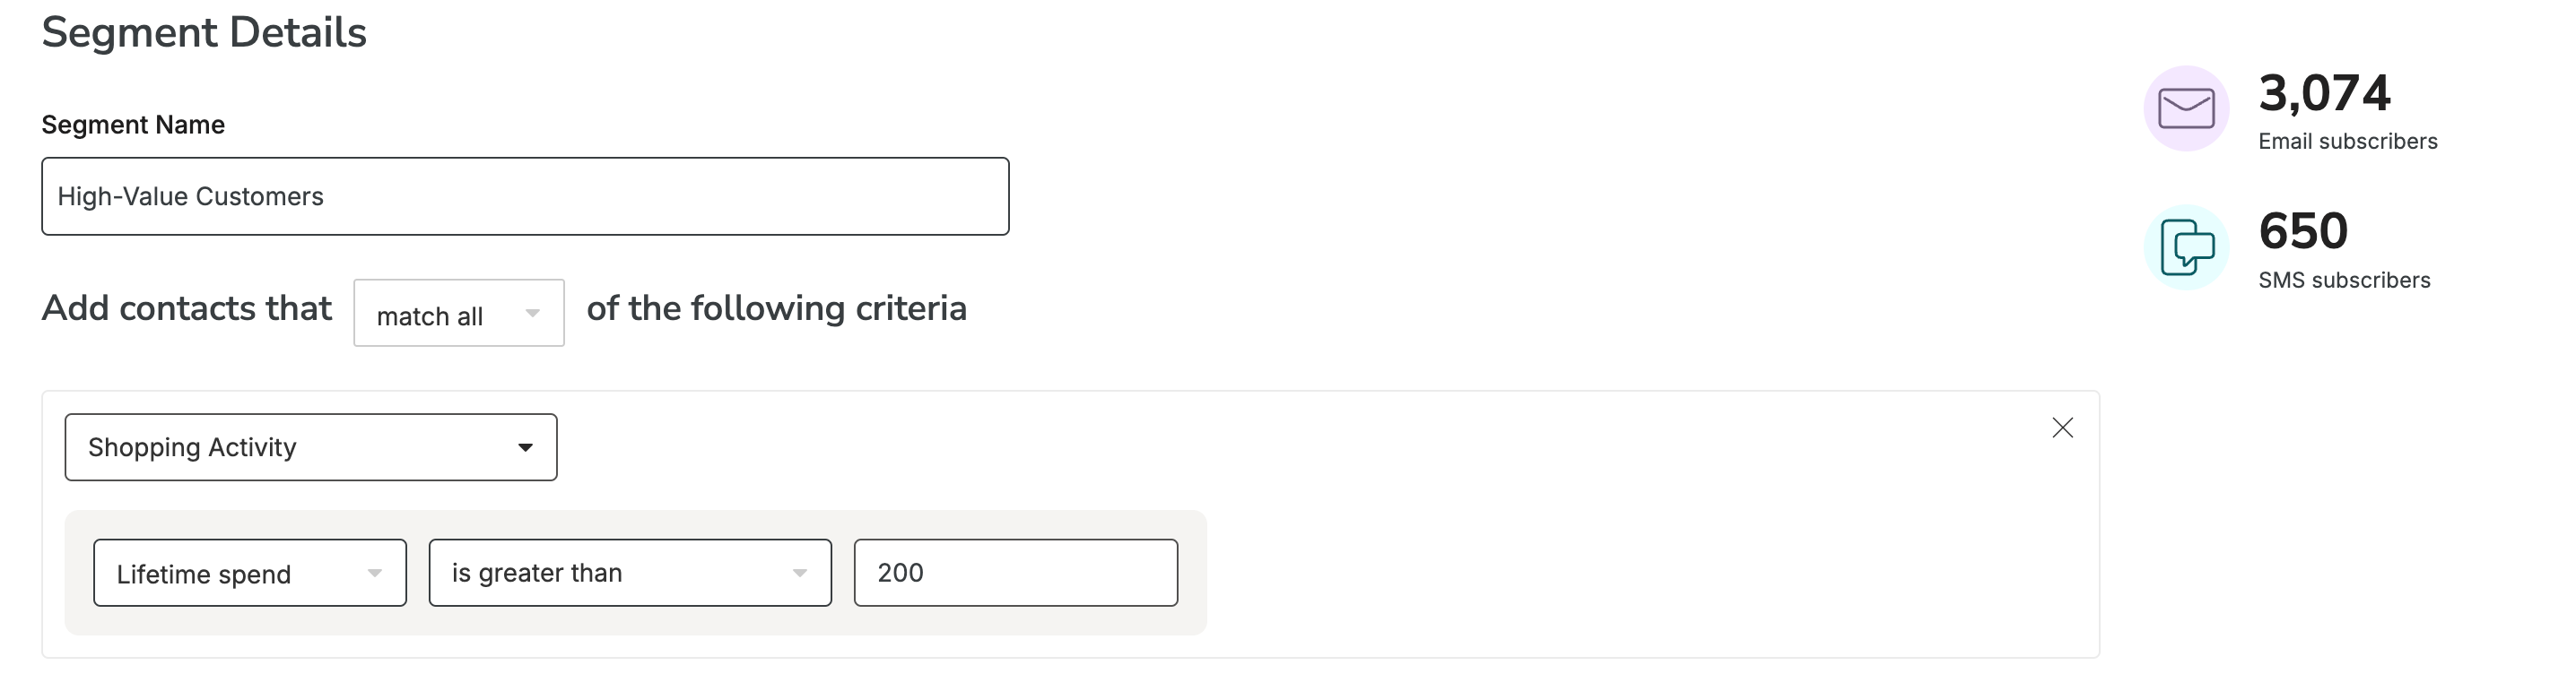Click the black caret in Shopping Activity
Screen dimensions: 2576x674
(525, 448)
